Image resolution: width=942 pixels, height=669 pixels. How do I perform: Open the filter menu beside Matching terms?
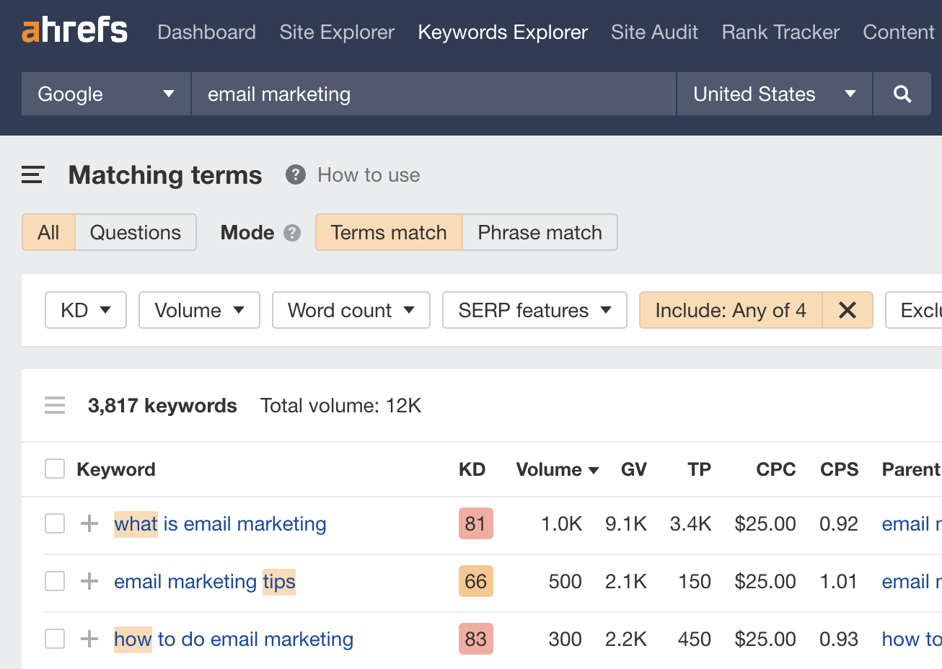[x=32, y=174]
